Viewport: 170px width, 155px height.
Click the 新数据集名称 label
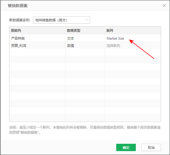tap(20, 20)
